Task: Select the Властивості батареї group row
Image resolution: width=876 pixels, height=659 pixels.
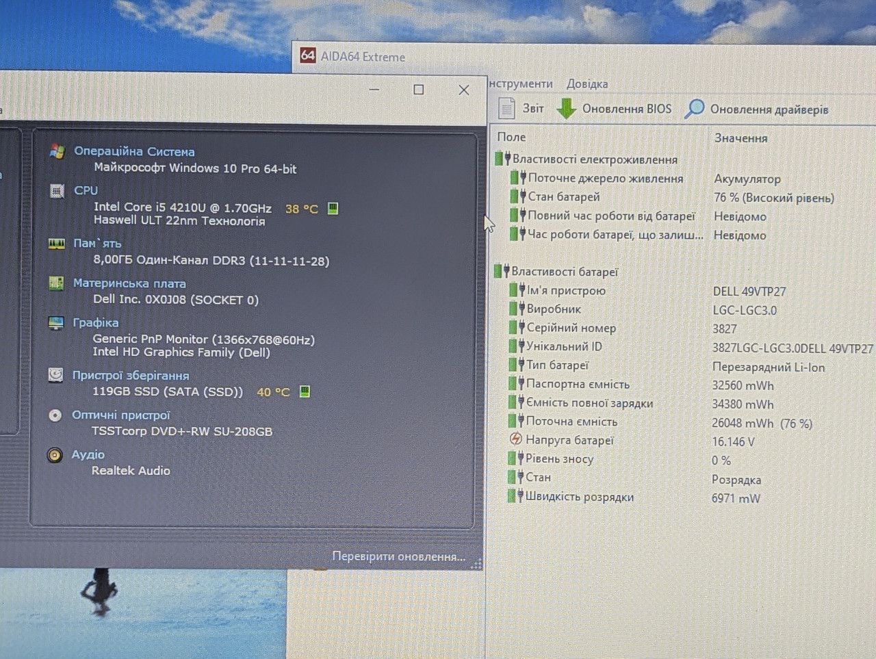Action: pos(684,272)
